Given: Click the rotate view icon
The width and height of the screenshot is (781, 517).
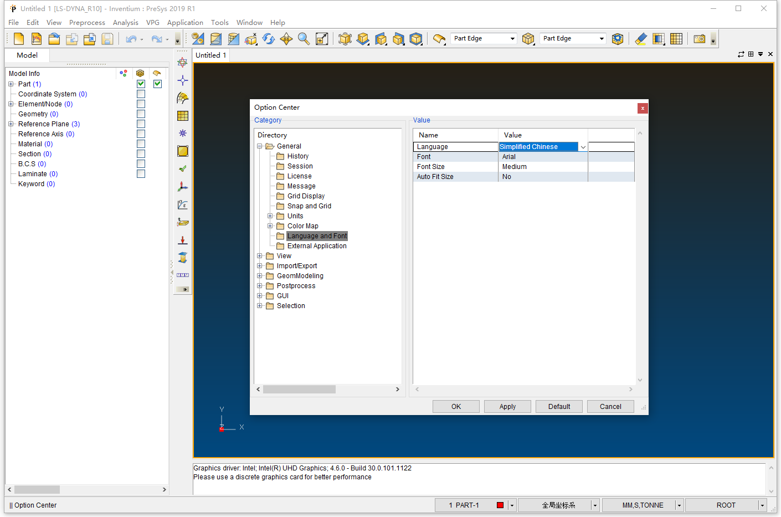Looking at the screenshot, I should (269, 39).
